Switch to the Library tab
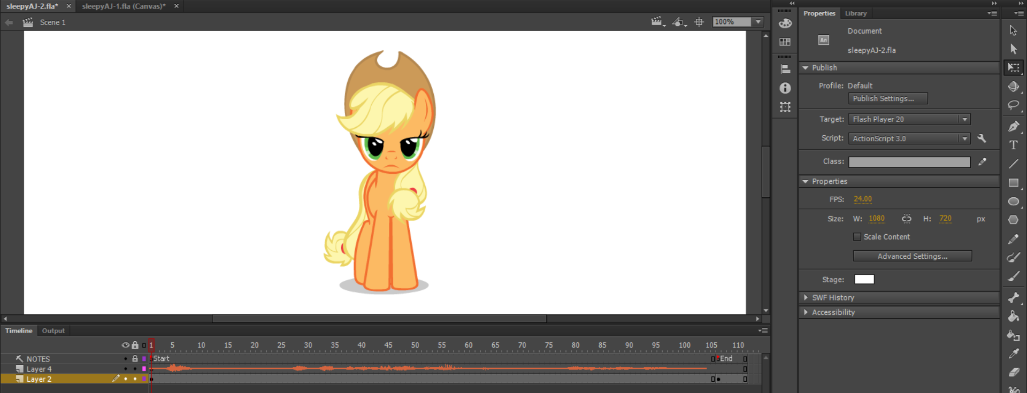This screenshot has width=1027, height=393. click(855, 13)
